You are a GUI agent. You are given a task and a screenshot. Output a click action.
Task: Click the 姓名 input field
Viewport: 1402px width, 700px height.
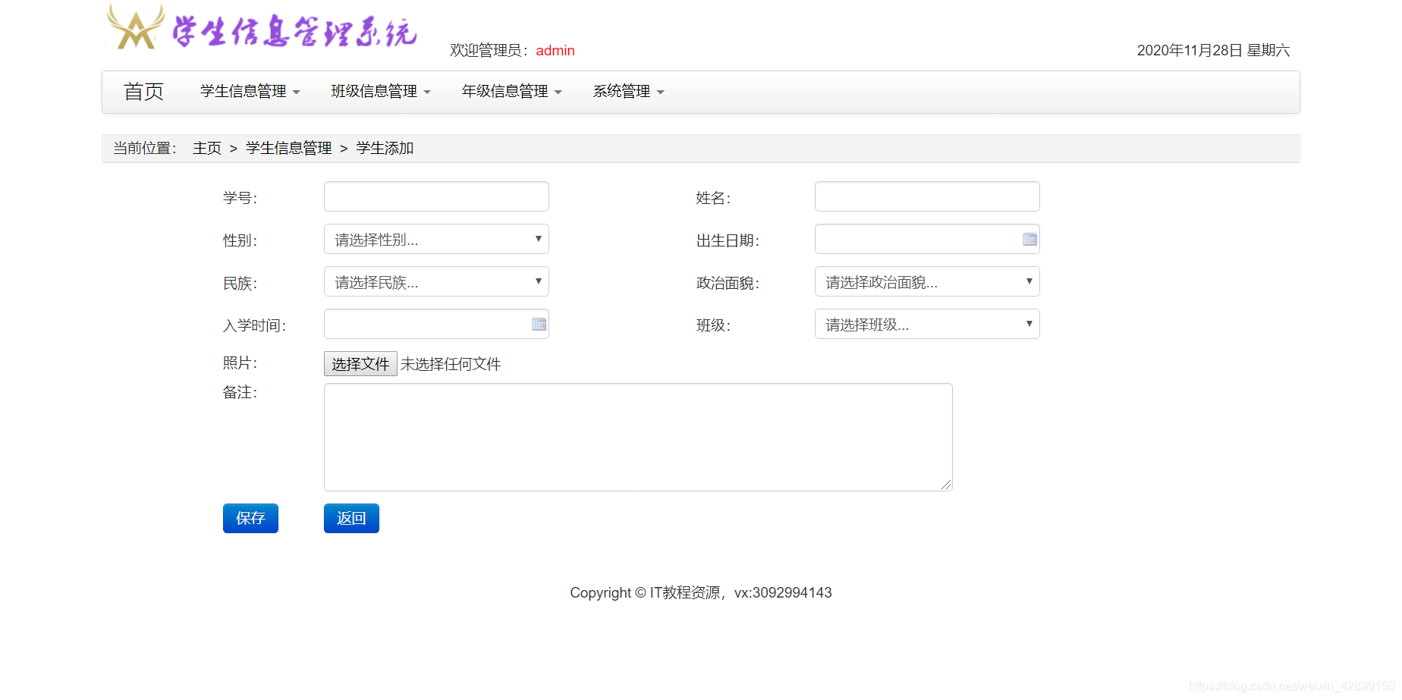click(927, 196)
